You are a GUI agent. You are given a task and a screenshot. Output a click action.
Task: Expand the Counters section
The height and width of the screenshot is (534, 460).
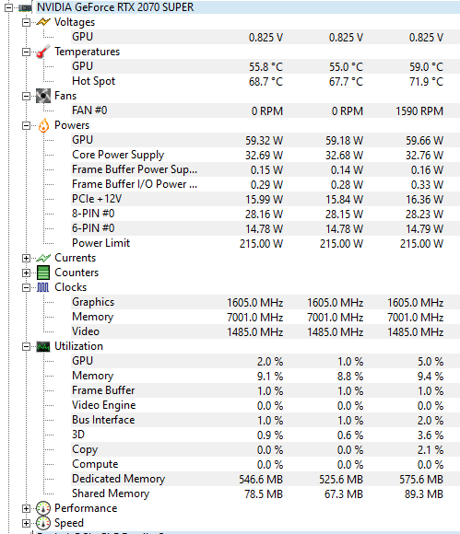point(26,273)
